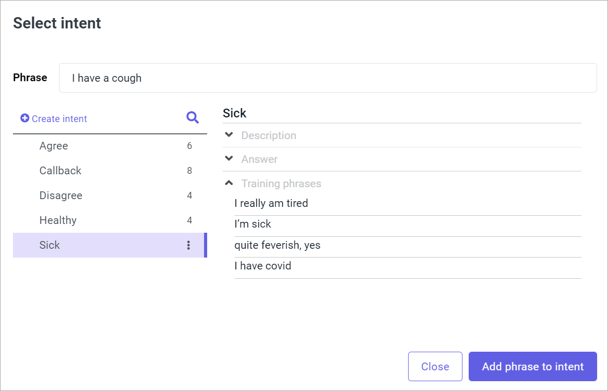Image resolution: width=608 pixels, height=391 pixels.
Task: Click the Close button
Action: (x=435, y=366)
